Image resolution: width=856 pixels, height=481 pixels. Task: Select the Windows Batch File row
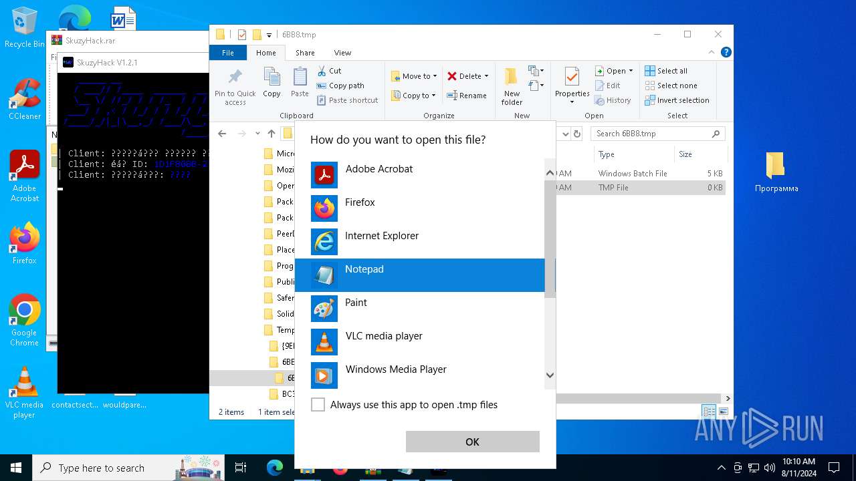(x=640, y=173)
